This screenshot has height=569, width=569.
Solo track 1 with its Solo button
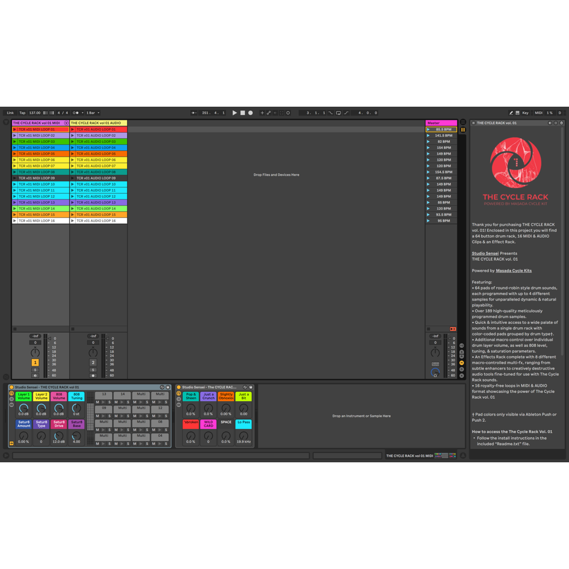[36, 370]
